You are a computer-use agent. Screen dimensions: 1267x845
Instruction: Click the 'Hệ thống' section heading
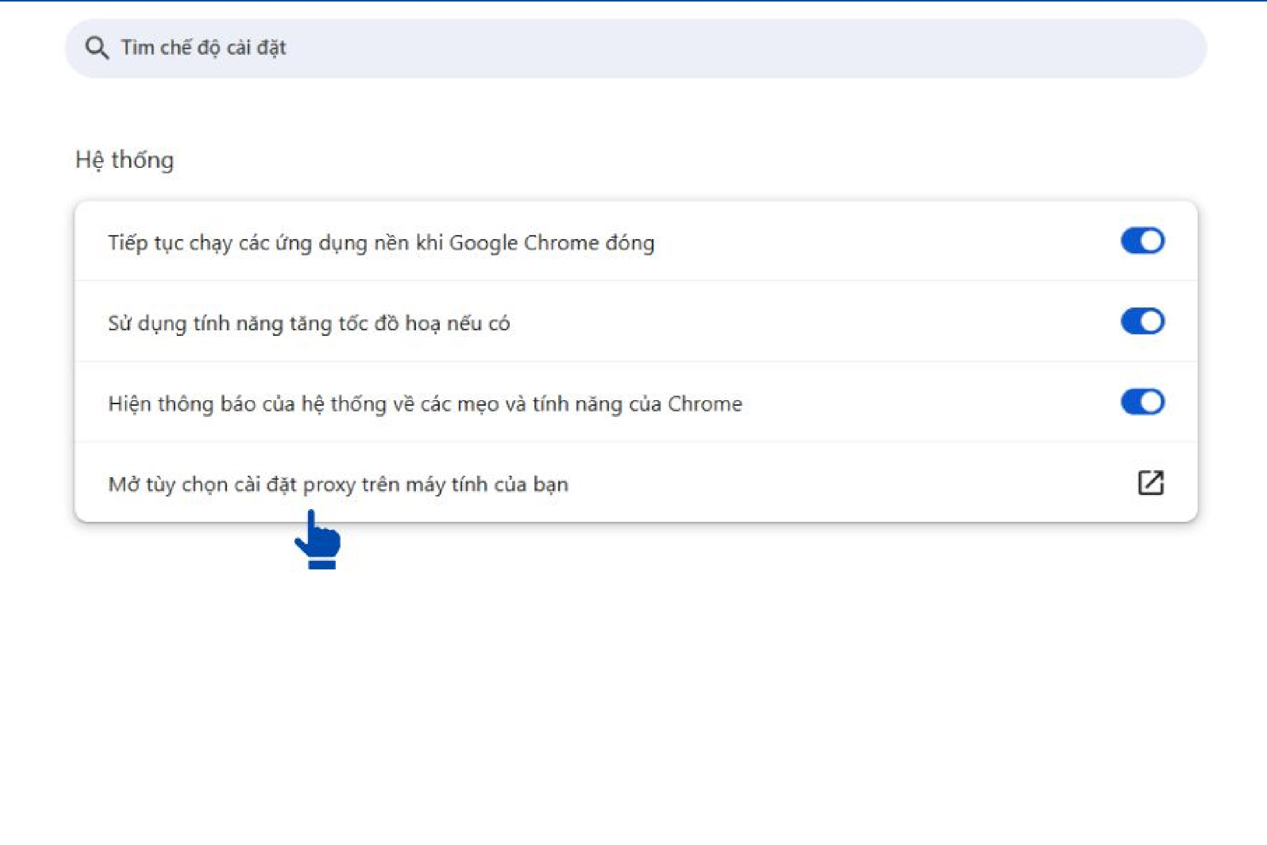pos(125,160)
